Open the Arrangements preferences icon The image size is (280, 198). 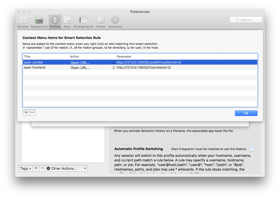(x=84, y=22)
